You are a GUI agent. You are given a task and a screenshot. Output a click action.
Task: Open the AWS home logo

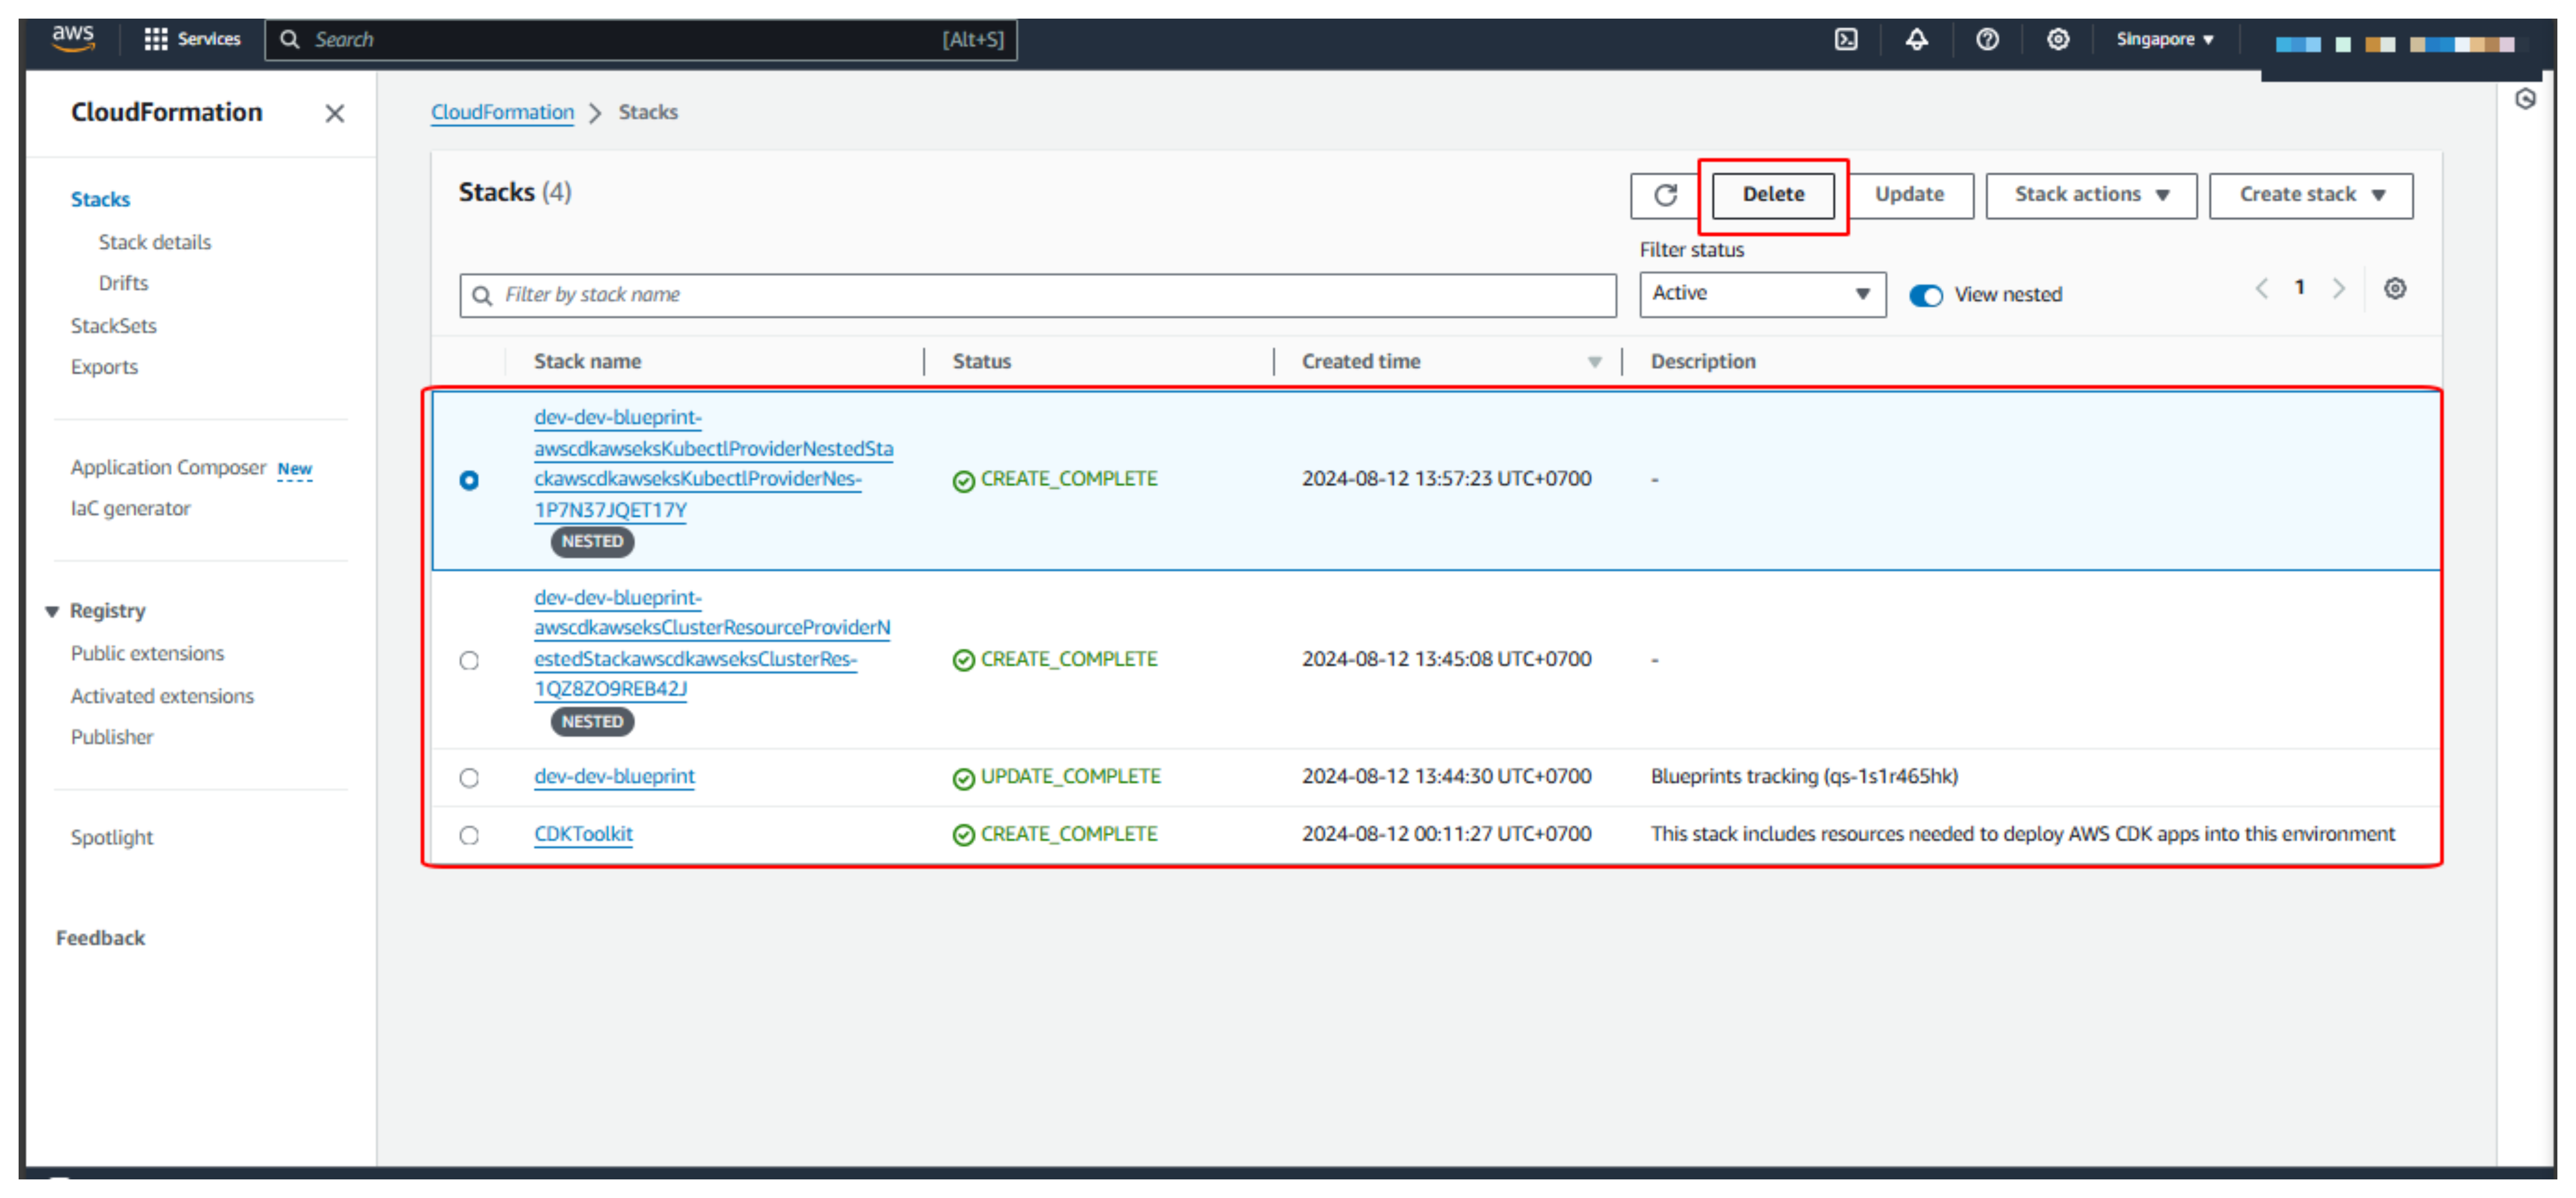tap(73, 39)
